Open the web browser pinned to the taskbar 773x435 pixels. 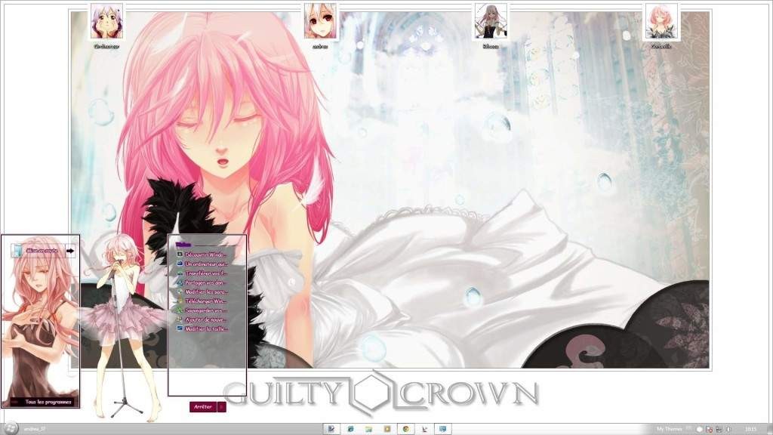(351, 427)
